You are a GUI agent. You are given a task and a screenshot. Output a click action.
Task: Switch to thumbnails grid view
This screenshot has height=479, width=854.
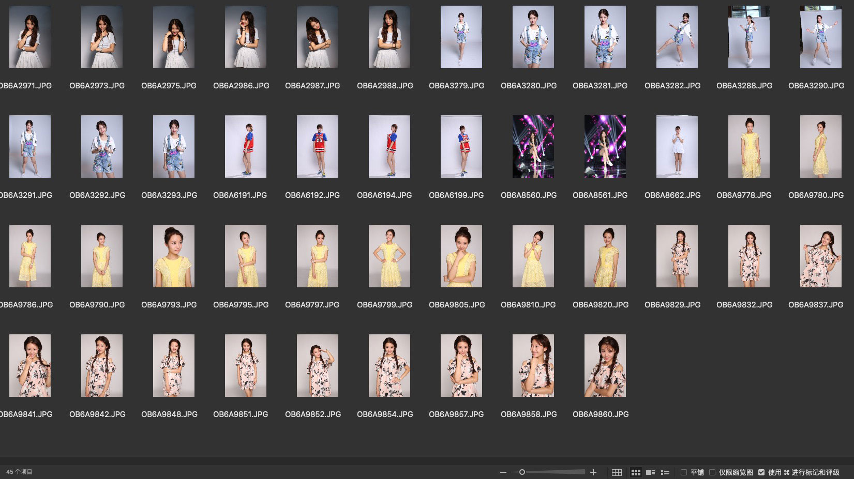(636, 472)
